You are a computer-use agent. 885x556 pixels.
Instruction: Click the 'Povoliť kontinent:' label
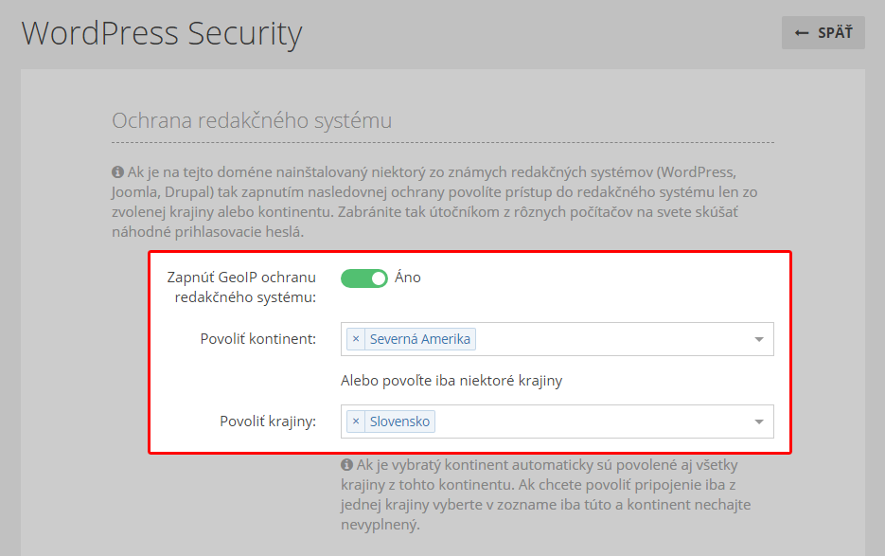point(258,339)
